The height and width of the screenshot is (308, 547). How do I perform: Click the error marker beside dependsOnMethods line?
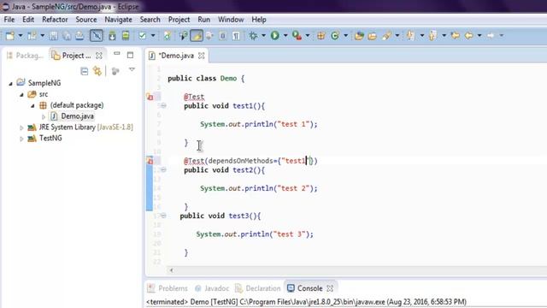(x=150, y=161)
